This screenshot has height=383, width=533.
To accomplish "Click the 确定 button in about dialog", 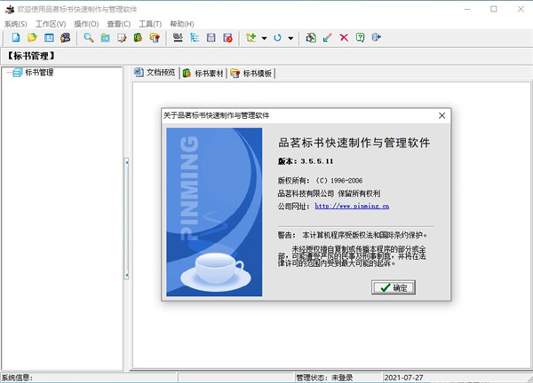I will pyautogui.click(x=394, y=287).
